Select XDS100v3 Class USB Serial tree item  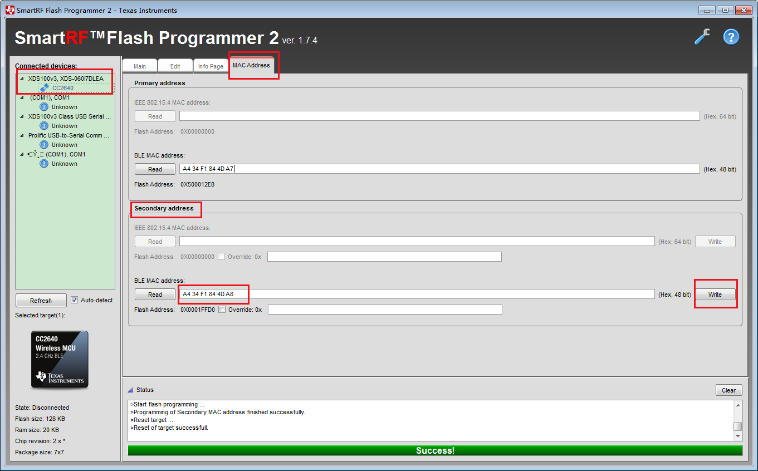(70, 116)
